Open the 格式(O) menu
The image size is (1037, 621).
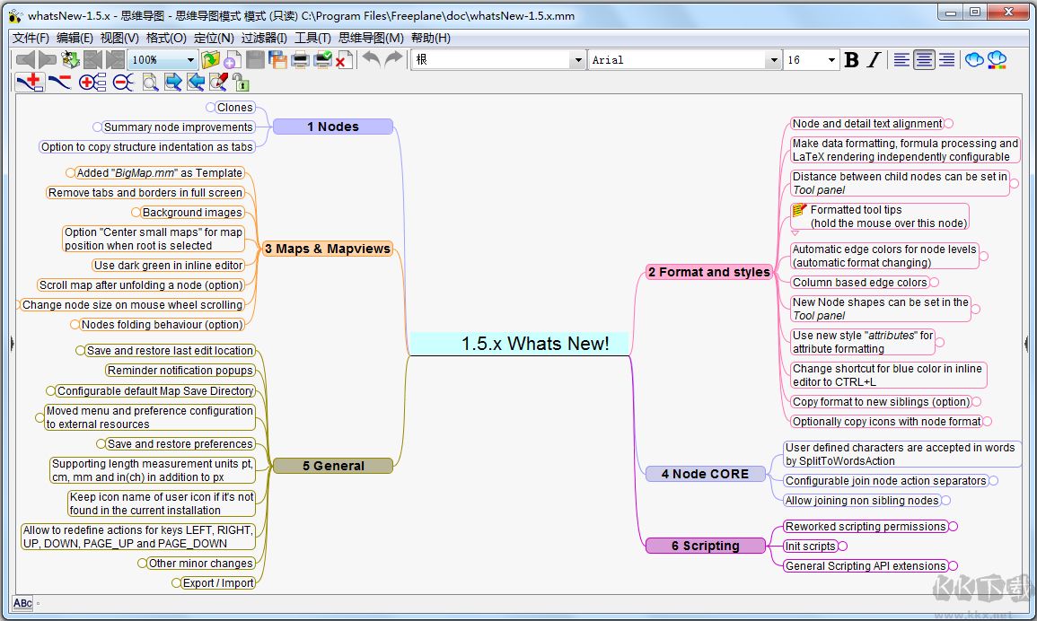tap(166, 38)
